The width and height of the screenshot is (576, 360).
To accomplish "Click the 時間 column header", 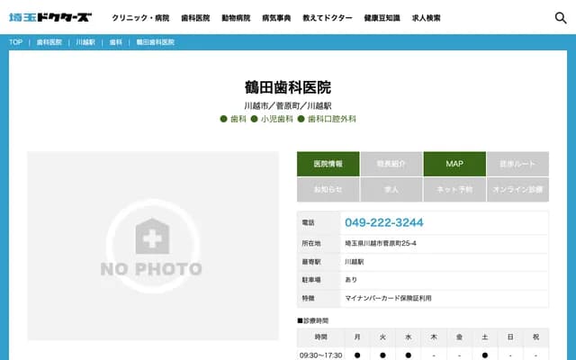I will pyautogui.click(x=320, y=337).
